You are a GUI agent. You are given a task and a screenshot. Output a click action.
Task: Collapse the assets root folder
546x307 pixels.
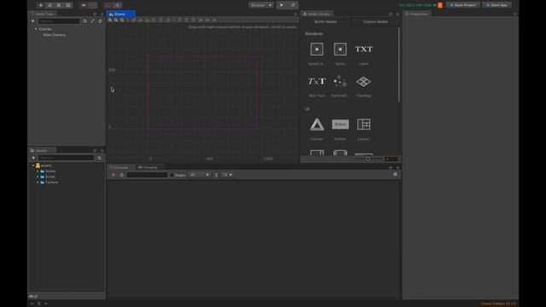(x=33, y=165)
